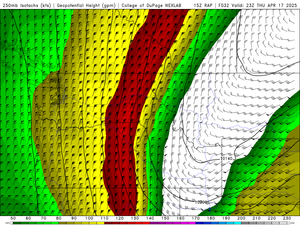Click the dark maroon swatch starting at 110
The width and height of the screenshot is (300, 225).
pyautogui.click(x=108, y=223)
